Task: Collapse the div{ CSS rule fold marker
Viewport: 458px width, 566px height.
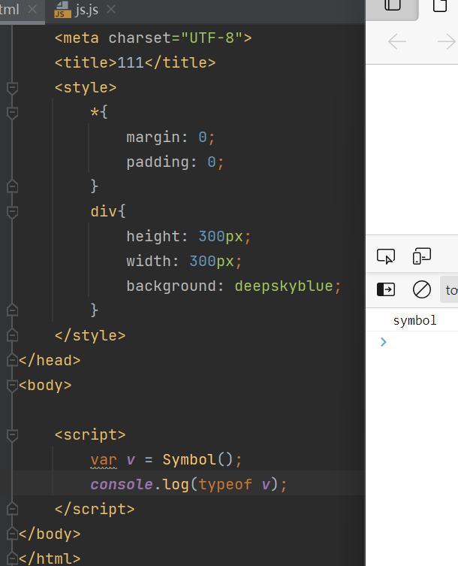Action: tap(12, 212)
